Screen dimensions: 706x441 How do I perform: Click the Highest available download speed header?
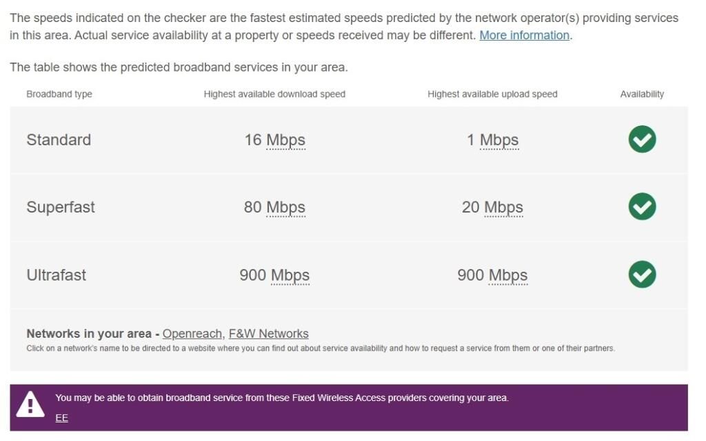click(x=274, y=94)
